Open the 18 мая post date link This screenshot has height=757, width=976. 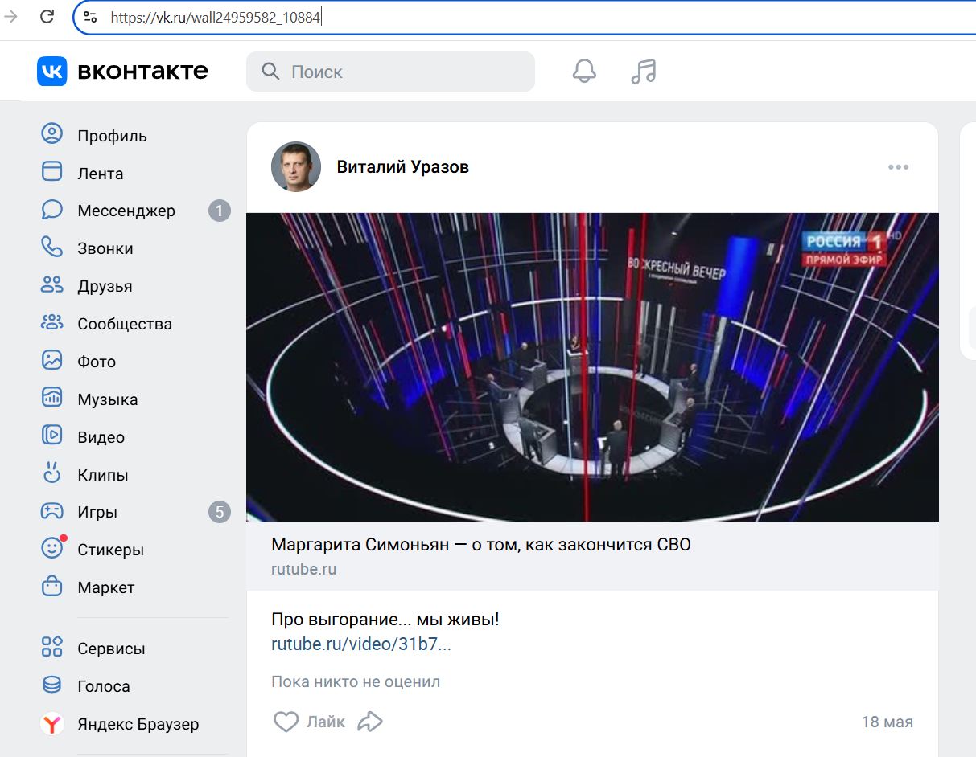tap(887, 722)
